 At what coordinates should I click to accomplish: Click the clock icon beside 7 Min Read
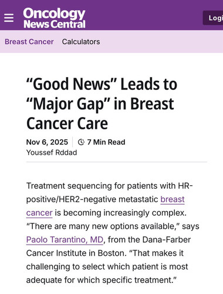[x=81, y=142]
